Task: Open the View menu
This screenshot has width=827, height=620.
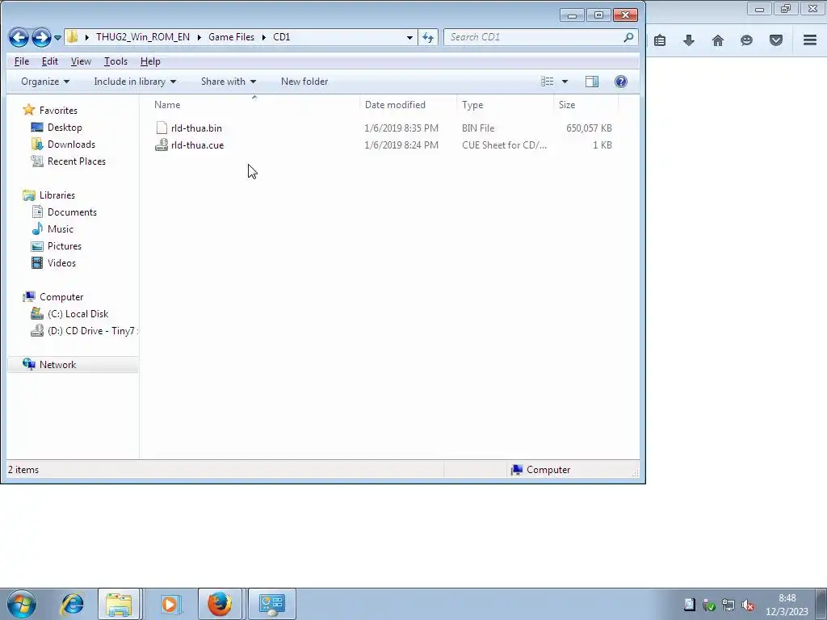Action: [81, 61]
